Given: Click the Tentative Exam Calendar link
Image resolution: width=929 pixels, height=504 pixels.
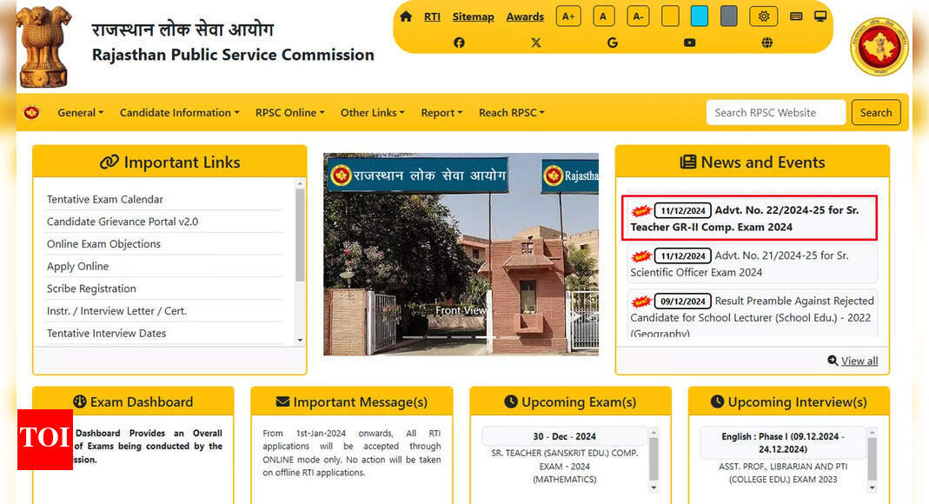Looking at the screenshot, I should point(105,199).
